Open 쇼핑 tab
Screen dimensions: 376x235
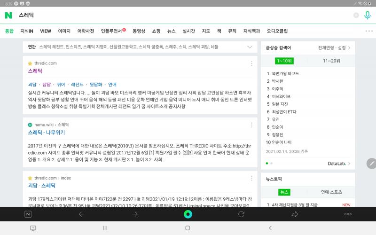point(156,31)
